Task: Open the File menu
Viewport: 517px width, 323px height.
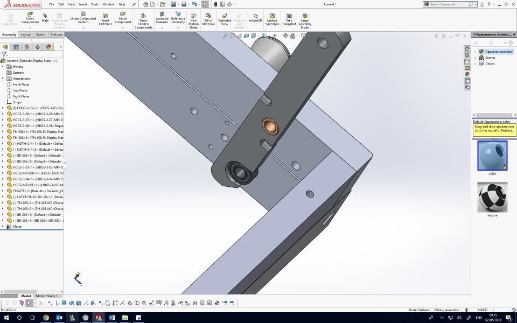Action: click(x=52, y=4)
